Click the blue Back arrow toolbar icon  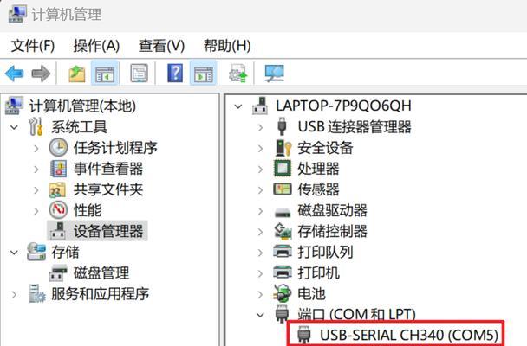pyautogui.click(x=15, y=74)
